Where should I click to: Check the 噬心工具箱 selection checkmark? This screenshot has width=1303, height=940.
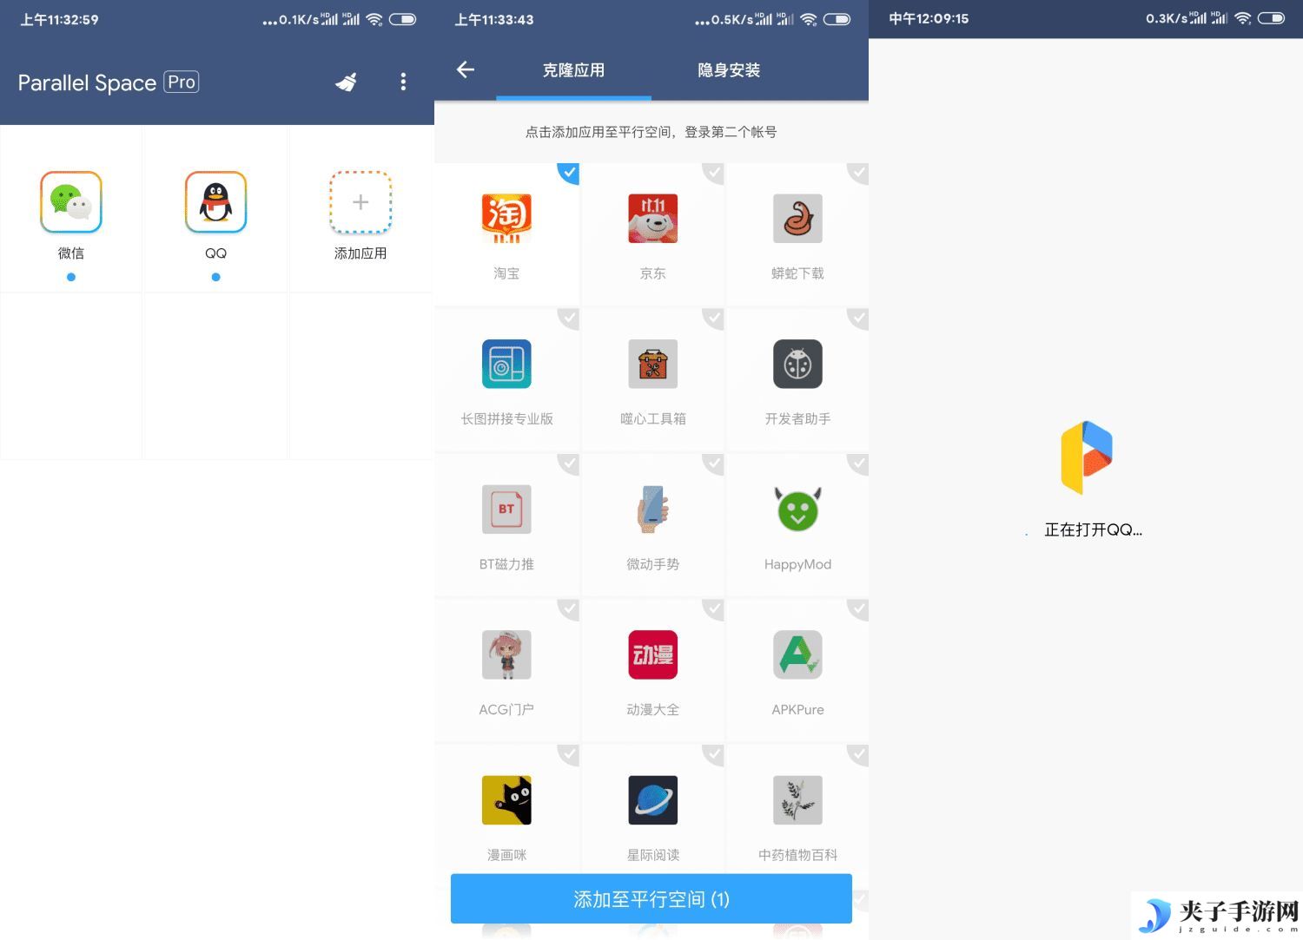[713, 319]
